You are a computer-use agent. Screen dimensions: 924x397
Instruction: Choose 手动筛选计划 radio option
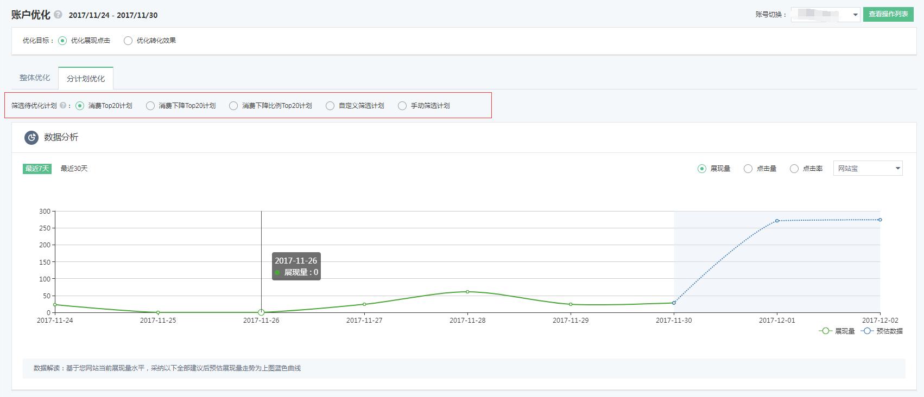click(402, 106)
